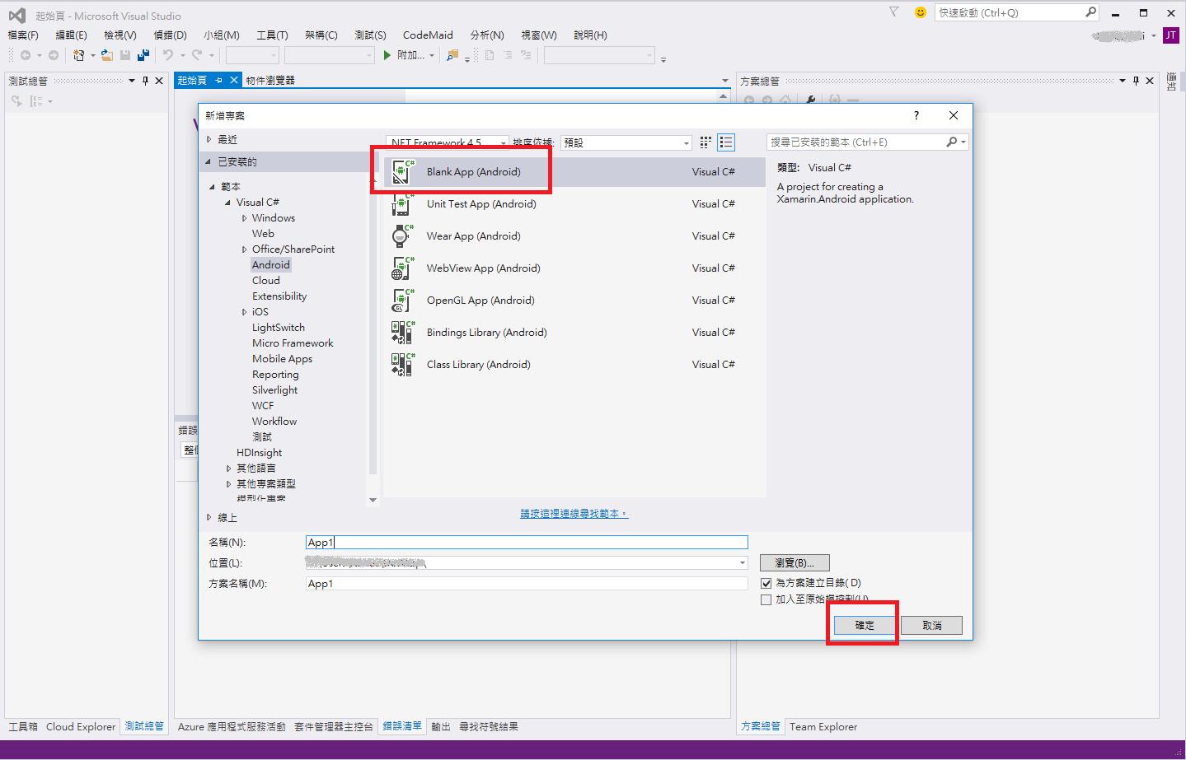Open the 編輯(E) menu
1186x760 pixels.
71,35
